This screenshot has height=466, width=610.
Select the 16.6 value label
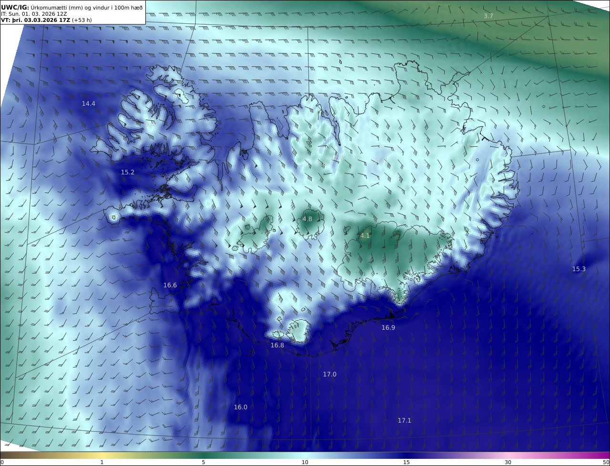pos(170,285)
